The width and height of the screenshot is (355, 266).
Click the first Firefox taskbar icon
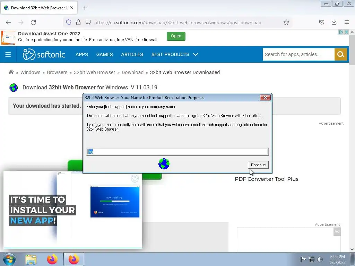point(52,259)
